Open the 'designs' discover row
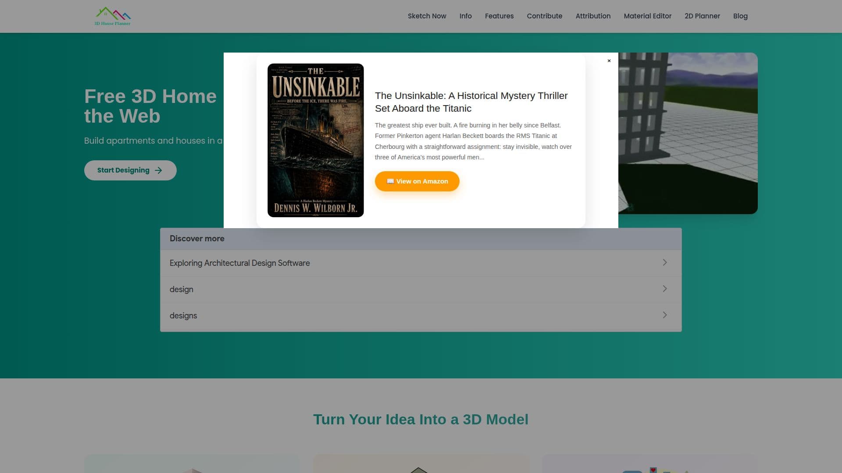842x473 pixels. (421, 315)
